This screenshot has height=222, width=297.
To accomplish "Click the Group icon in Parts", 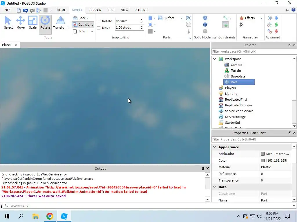I will coord(188,18).
